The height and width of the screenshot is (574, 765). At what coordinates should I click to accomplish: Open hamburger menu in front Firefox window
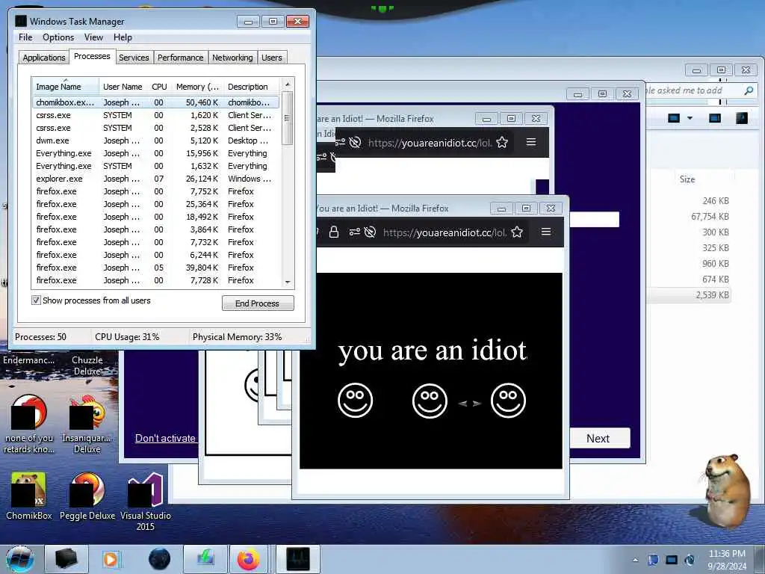[546, 232]
